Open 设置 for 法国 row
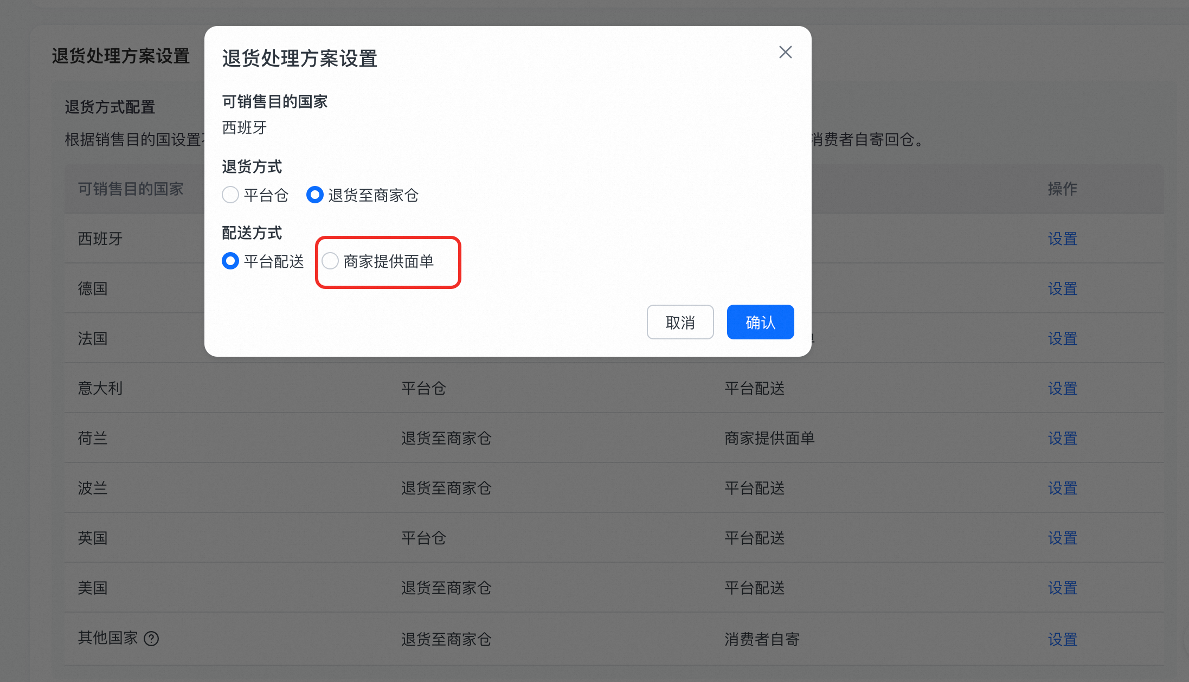The image size is (1189, 682). tap(1062, 338)
